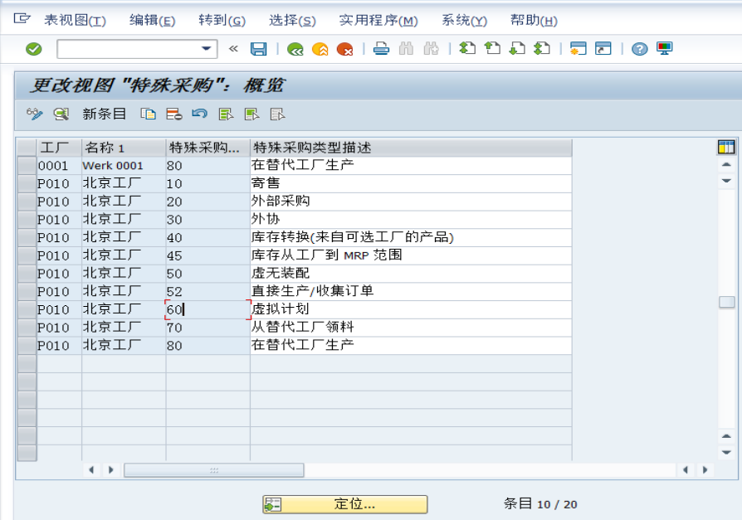Click the 虚拟计划 description cell
Viewport: 742px width, 520px height.
tap(411, 309)
